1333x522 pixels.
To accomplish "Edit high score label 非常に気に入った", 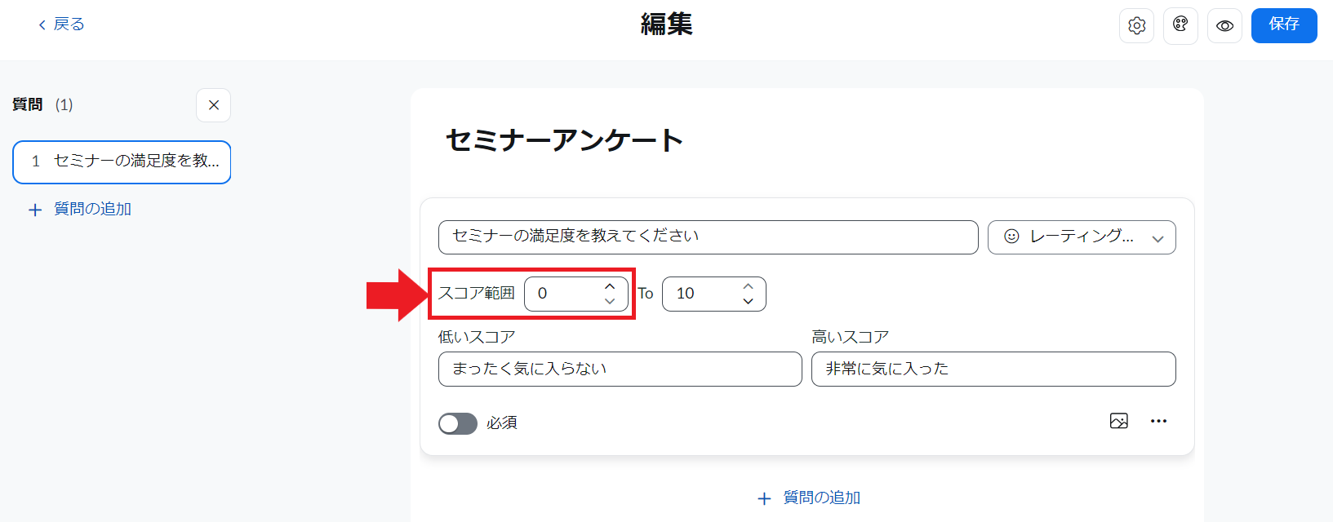I will [x=993, y=369].
